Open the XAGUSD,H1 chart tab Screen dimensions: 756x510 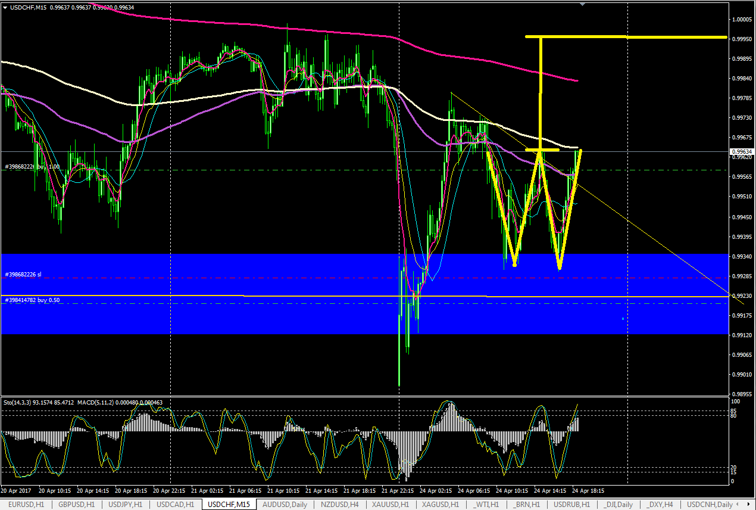[442, 505]
